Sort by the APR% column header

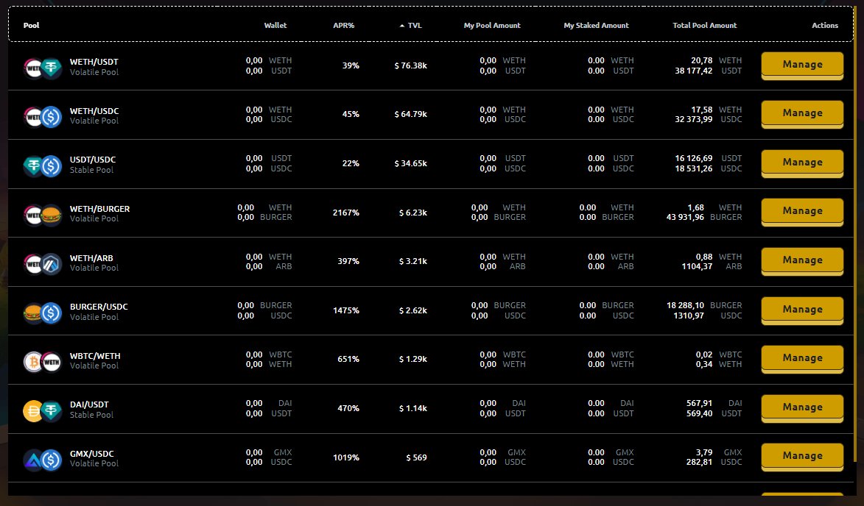344,25
